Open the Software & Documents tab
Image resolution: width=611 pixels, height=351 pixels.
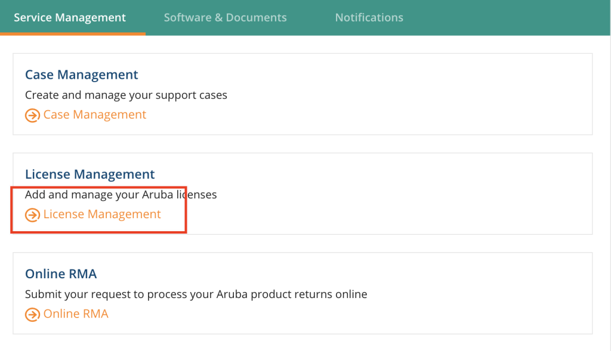pyautogui.click(x=225, y=17)
